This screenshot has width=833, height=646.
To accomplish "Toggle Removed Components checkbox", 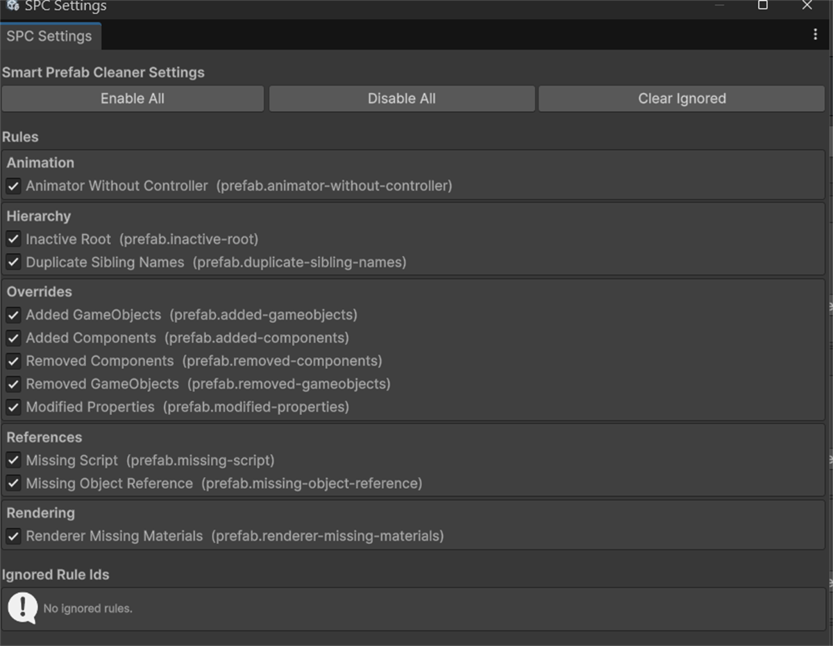I will pyautogui.click(x=13, y=361).
